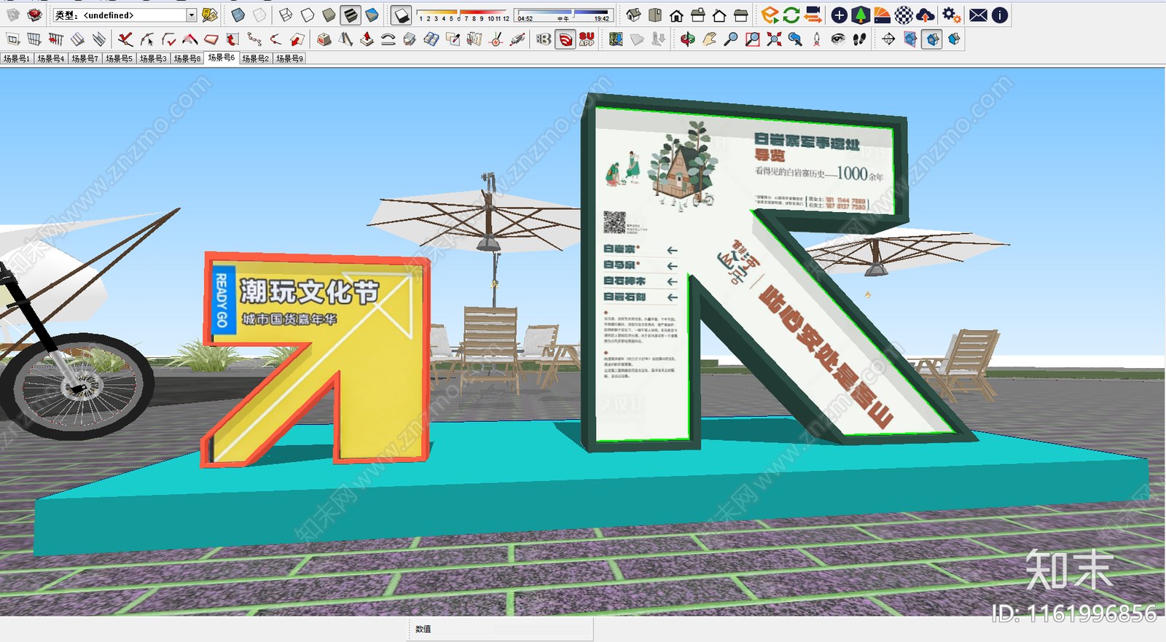Click the red gem icon in top-left toolbar

pos(34,15)
